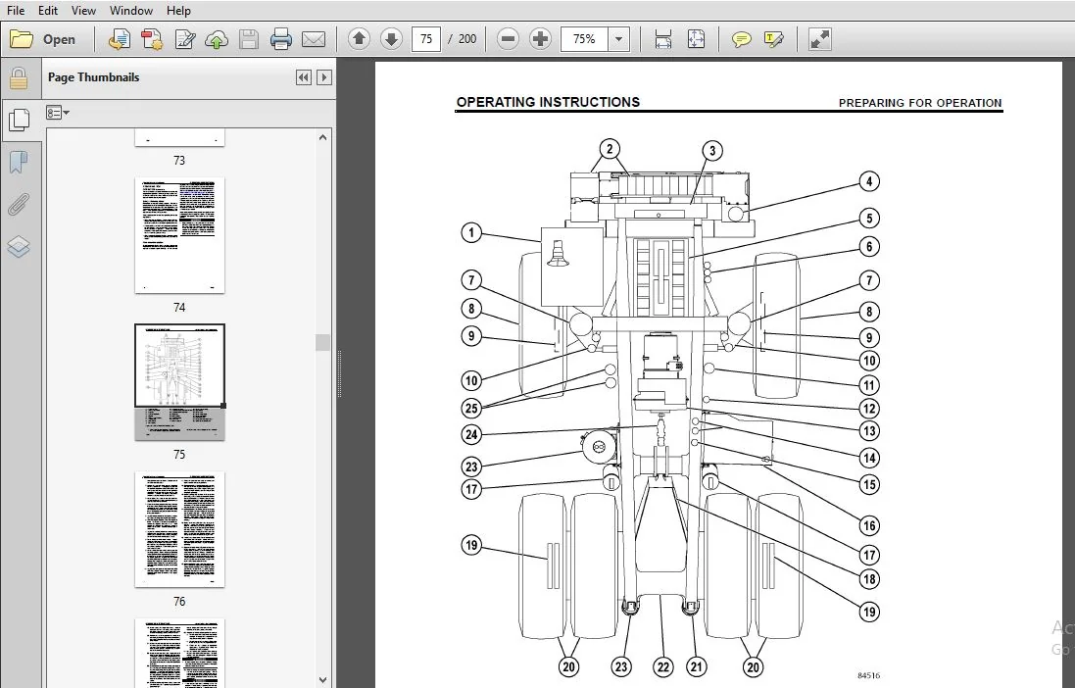Click the '73' thumbnail page label
Viewport: 1075px width, 688px height.
point(179,161)
